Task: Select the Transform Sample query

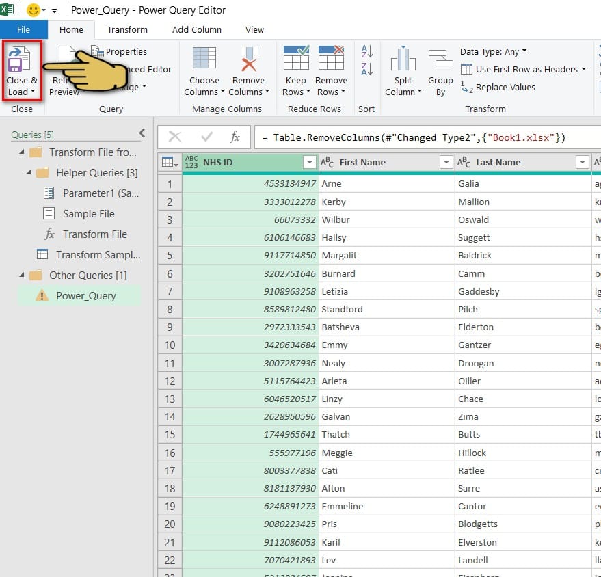Action: click(88, 254)
